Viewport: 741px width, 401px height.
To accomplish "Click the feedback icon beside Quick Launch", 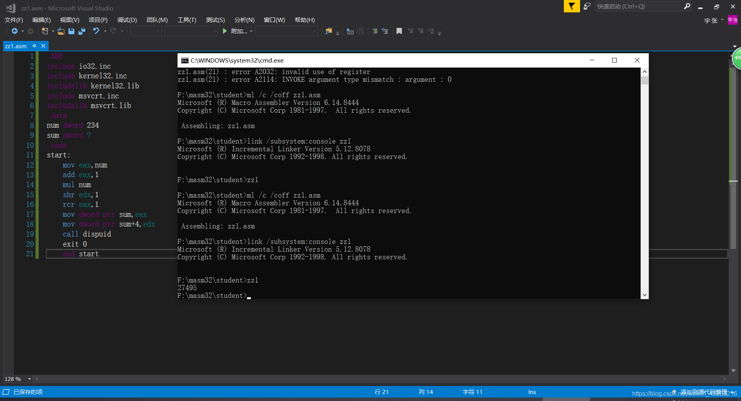I will [587, 6].
